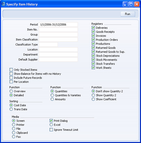Uncheck the Invoices register checkbox

pos(93,36)
